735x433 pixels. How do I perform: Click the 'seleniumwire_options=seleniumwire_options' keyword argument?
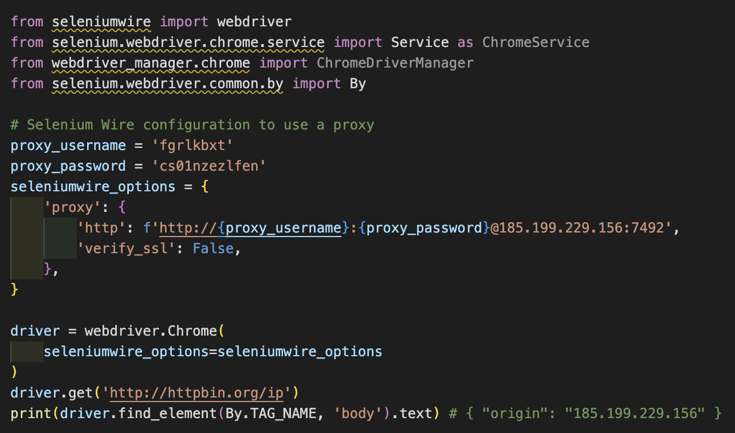click(213, 352)
